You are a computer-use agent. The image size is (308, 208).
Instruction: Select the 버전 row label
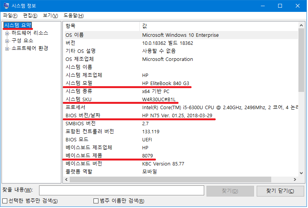pyautogui.click(x=70, y=43)
